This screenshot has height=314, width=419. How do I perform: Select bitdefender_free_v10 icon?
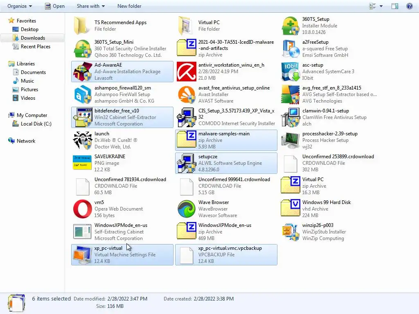point(83,117)
